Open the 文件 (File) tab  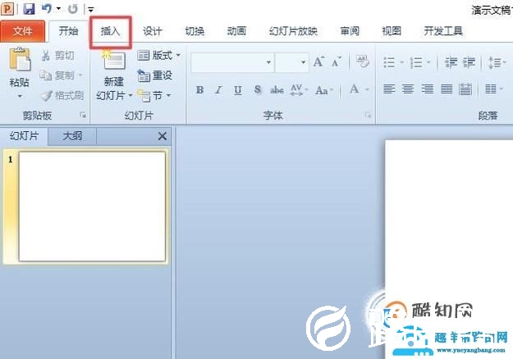[23, 31]
